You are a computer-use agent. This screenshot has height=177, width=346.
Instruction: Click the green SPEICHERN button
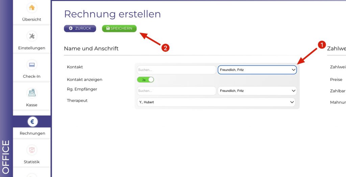coord(119,29)
